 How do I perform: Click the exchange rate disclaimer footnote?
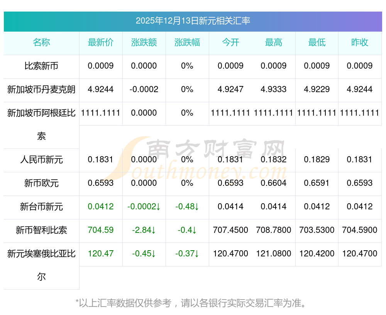click(193, 303)
